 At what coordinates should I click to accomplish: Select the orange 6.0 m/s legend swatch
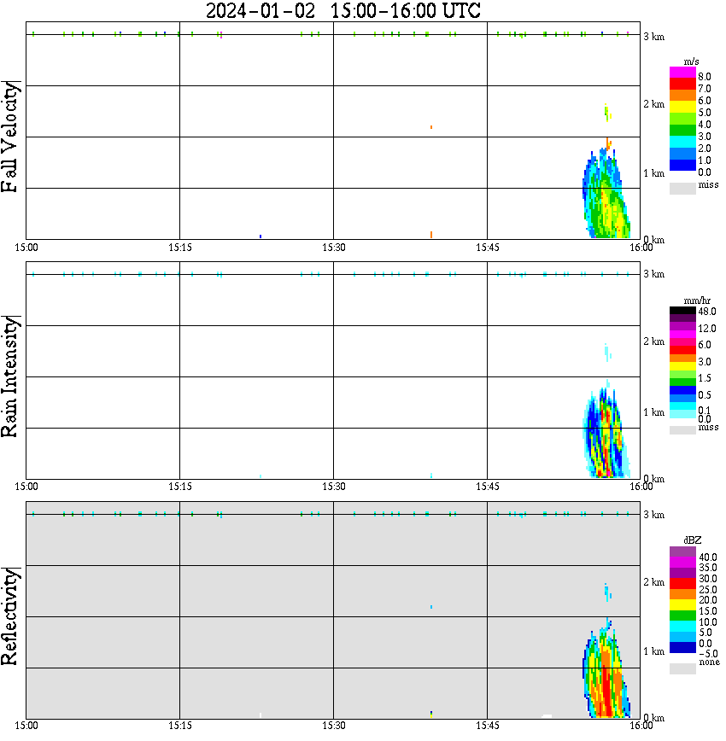pos(682,96)
